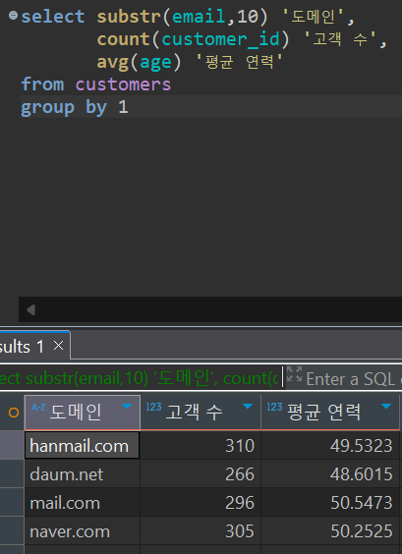Click 'customer_id' in the count function

221,39
